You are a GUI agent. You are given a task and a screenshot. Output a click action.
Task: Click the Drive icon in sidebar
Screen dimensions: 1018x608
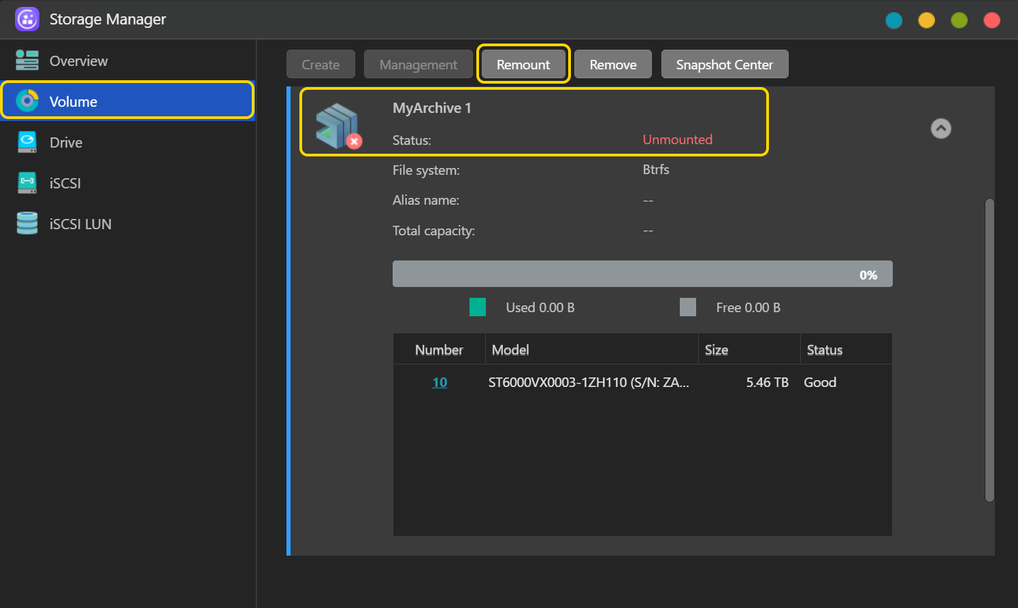(x=27, y=142)
